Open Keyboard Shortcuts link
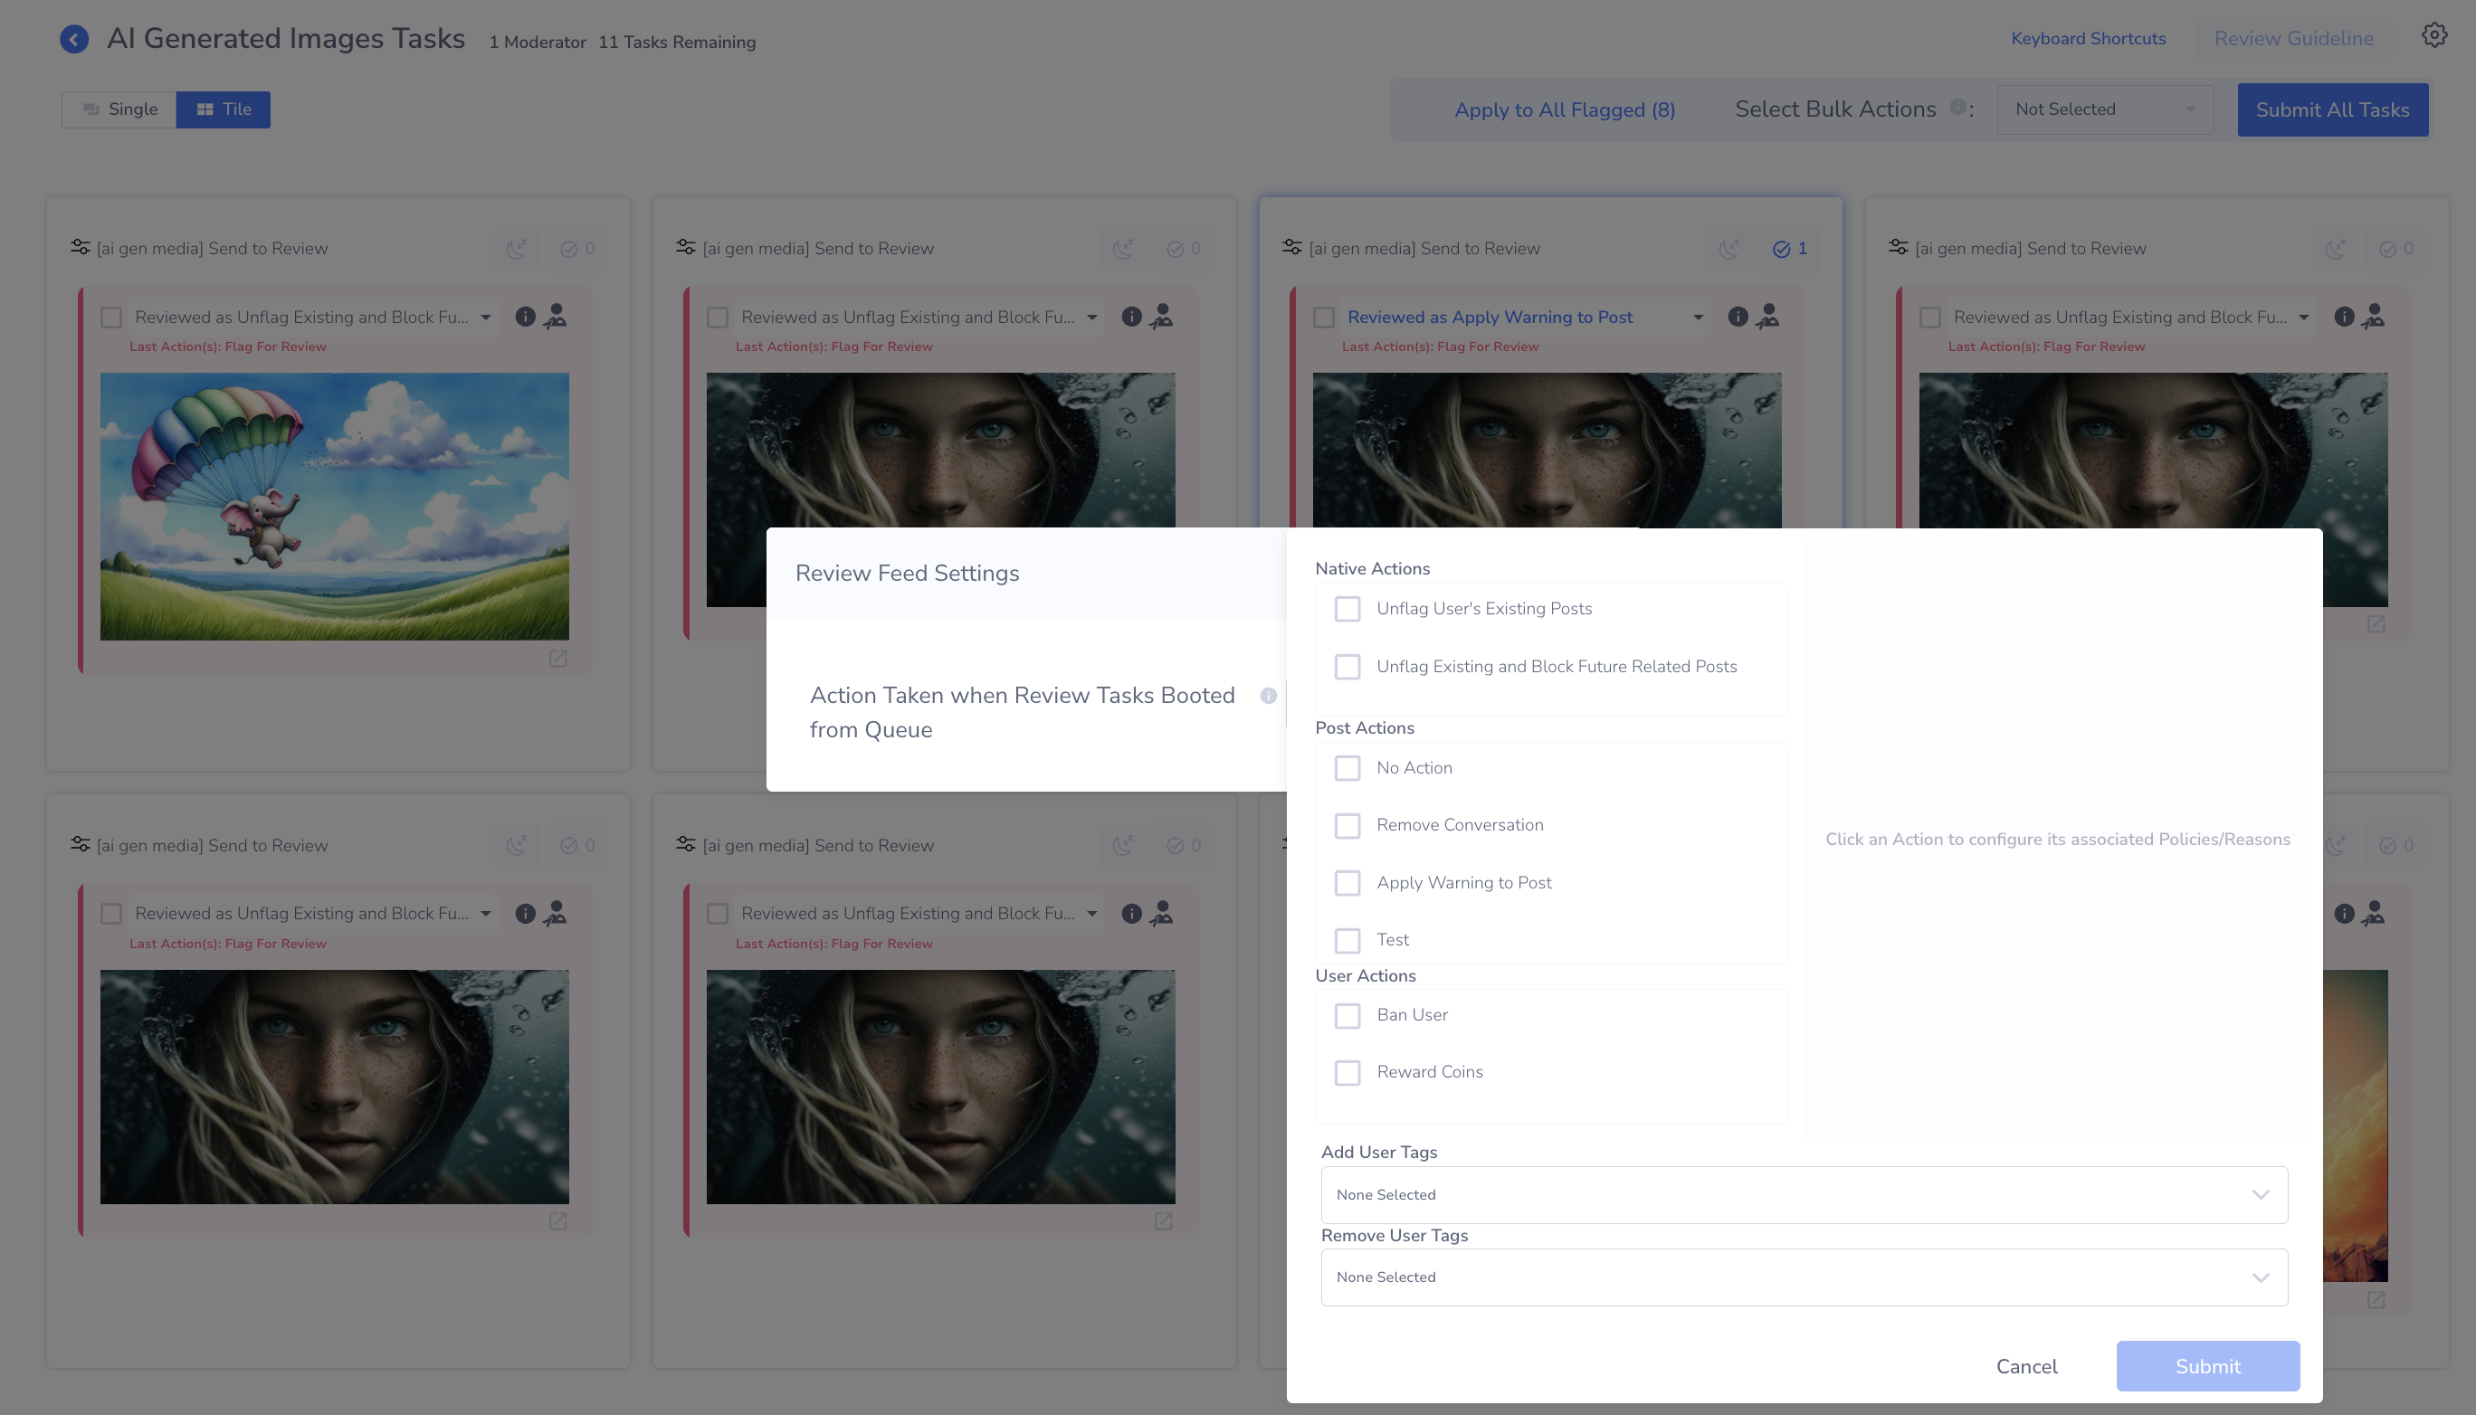 click(2087, 39)
